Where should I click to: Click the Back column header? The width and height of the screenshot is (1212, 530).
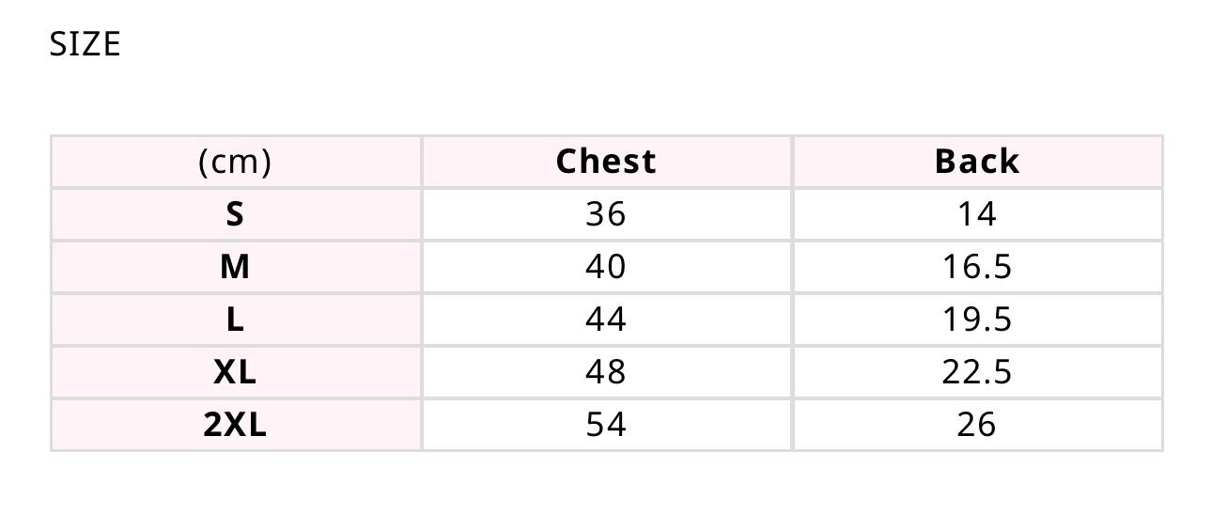(x=976, y=162)
